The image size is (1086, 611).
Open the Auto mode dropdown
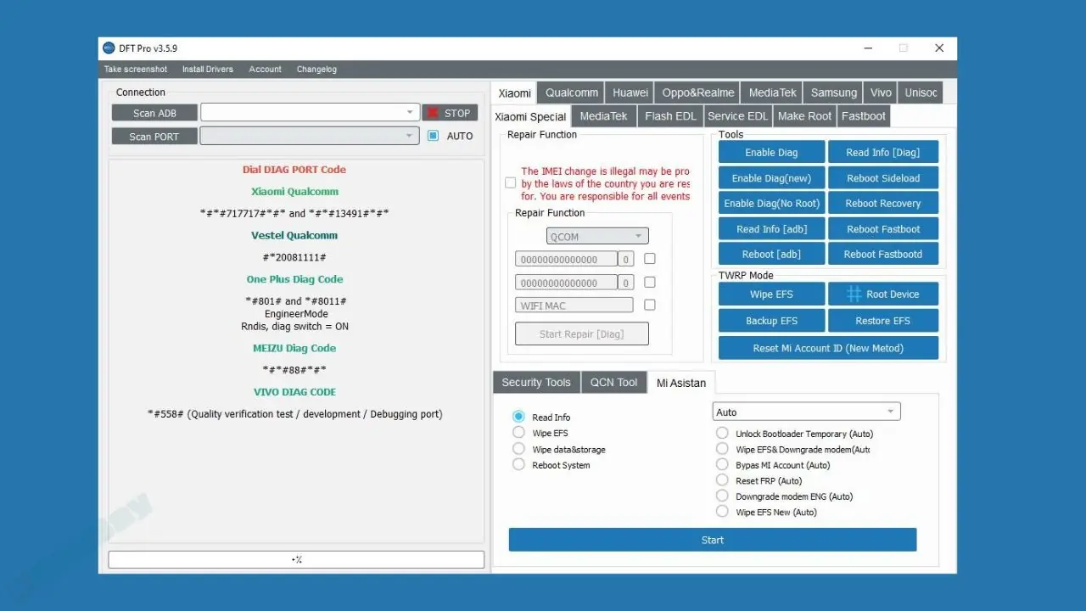806,412
